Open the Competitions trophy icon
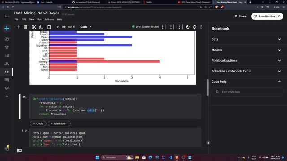 pos(7,47)
